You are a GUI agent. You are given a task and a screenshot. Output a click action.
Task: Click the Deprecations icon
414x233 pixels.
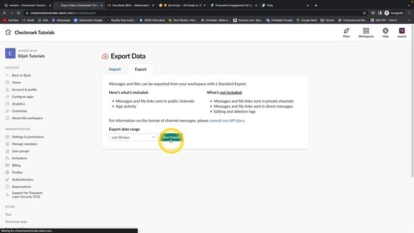click(7, 187)
